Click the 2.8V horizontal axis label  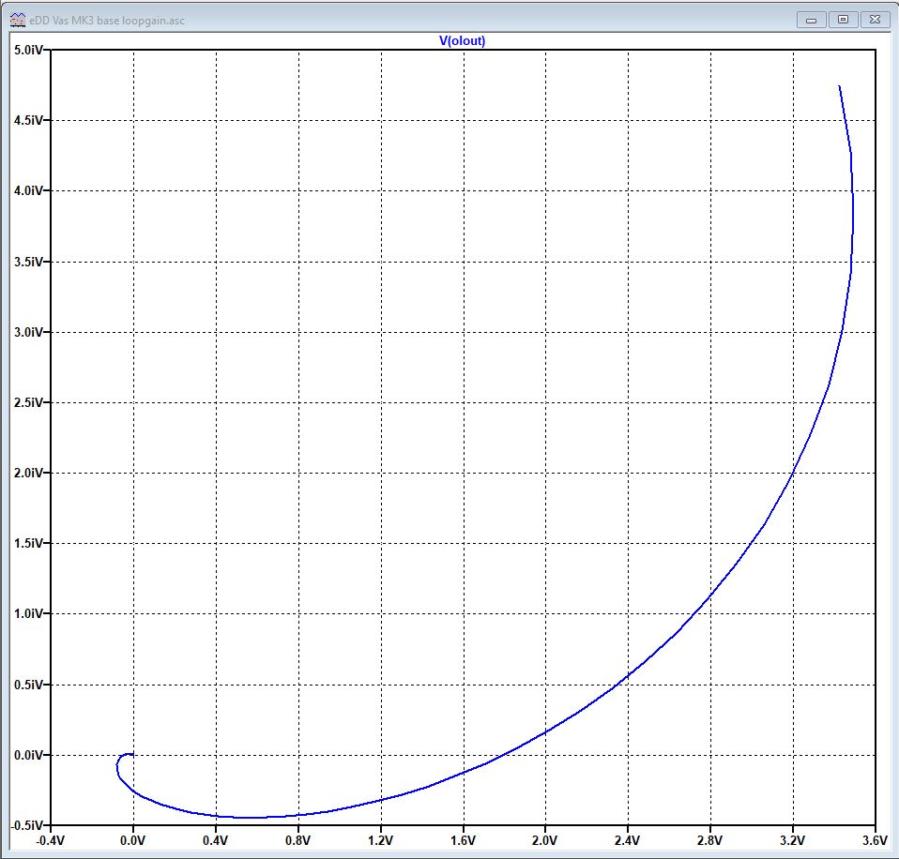pos(709,840)
